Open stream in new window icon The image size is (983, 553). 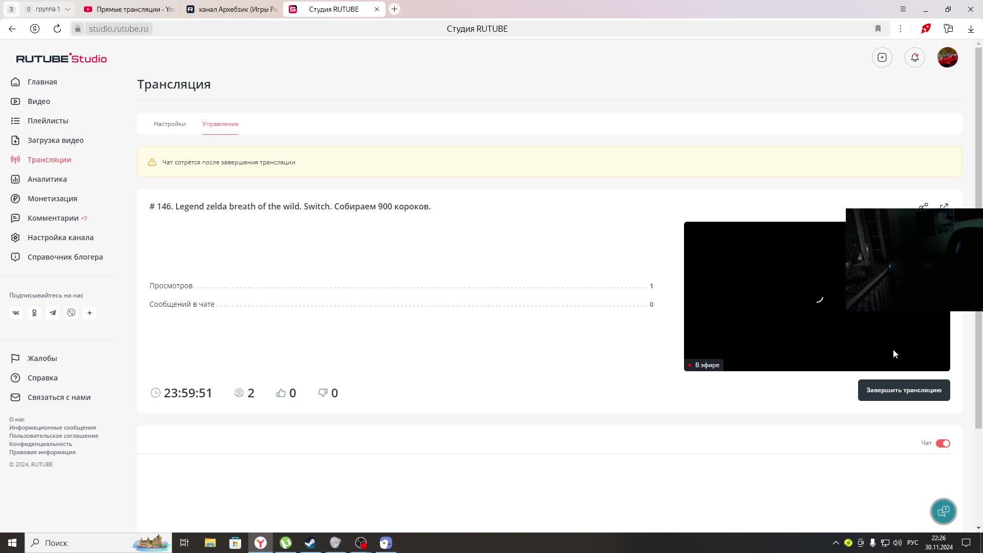[944, 205]
